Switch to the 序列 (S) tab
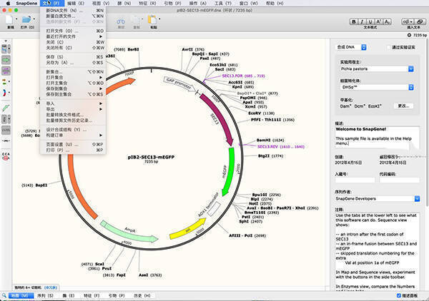Image resolution: width=429 pixels, height=301 pixels. tap(45, 295)
